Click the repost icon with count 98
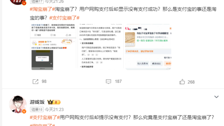 click(36, 81)
